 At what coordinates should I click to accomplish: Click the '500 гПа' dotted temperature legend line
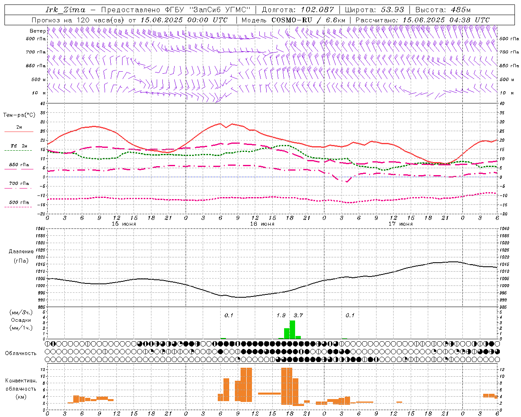[x=19, y=207]
